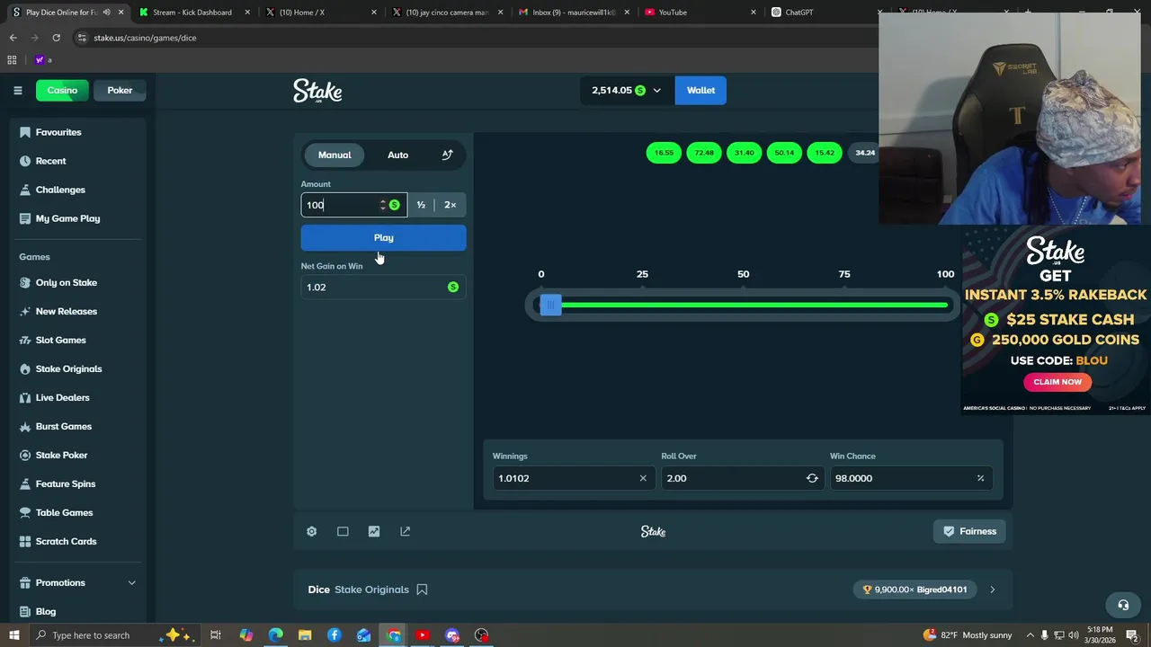Click the green dice slider track
The image size is (1151, 647).
click(x=754, y=306)
